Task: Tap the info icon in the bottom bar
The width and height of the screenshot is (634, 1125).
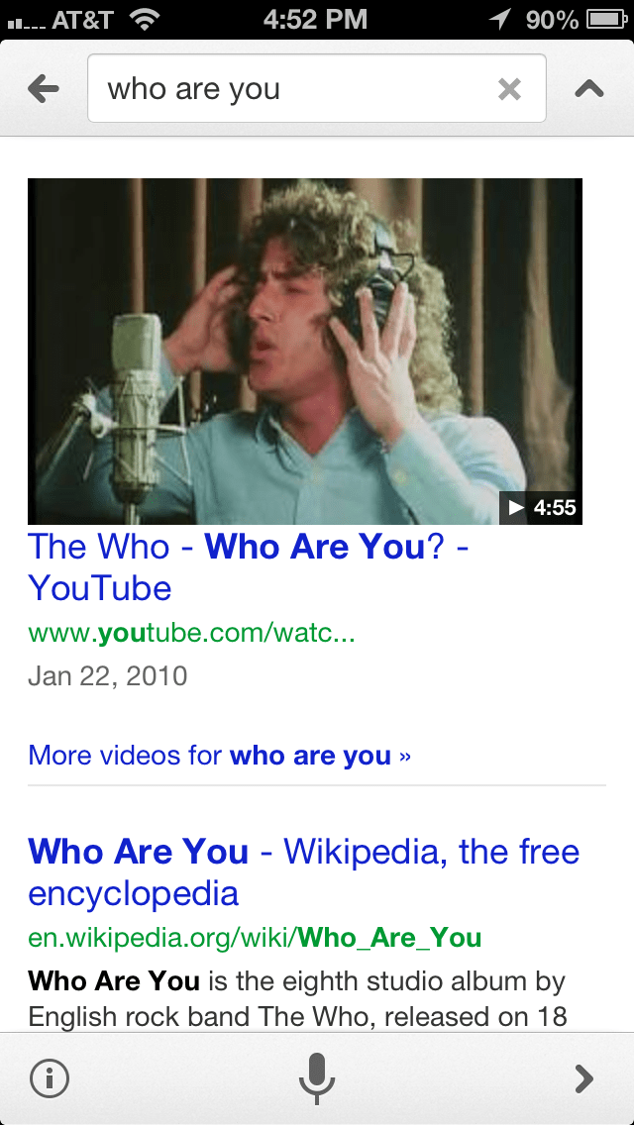Action: (x=50, y=1078)
